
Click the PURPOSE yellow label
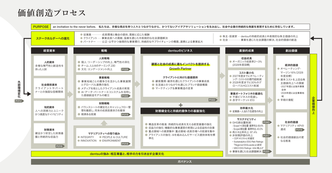point(41,27)
